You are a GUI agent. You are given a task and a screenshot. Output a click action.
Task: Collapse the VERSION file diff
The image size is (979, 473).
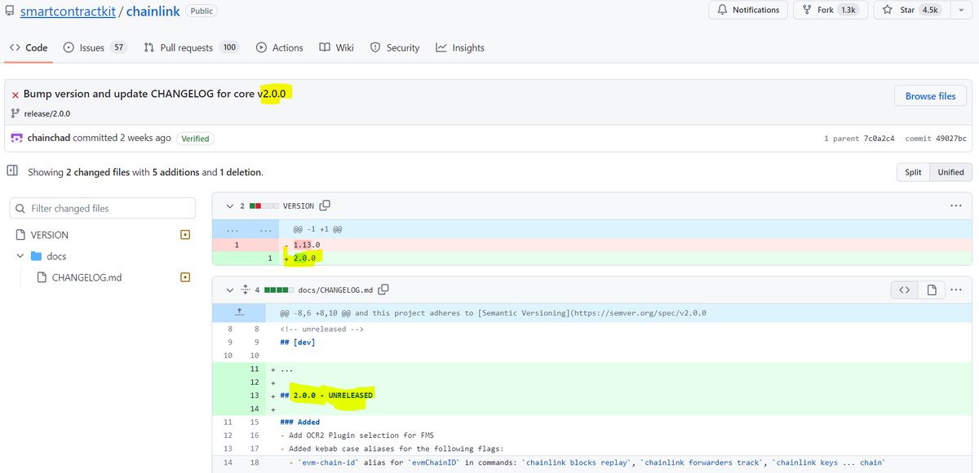229,206
